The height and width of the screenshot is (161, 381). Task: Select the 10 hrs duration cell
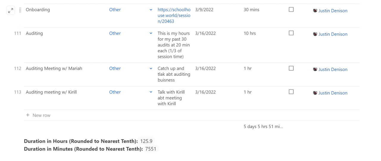(250, 33)
